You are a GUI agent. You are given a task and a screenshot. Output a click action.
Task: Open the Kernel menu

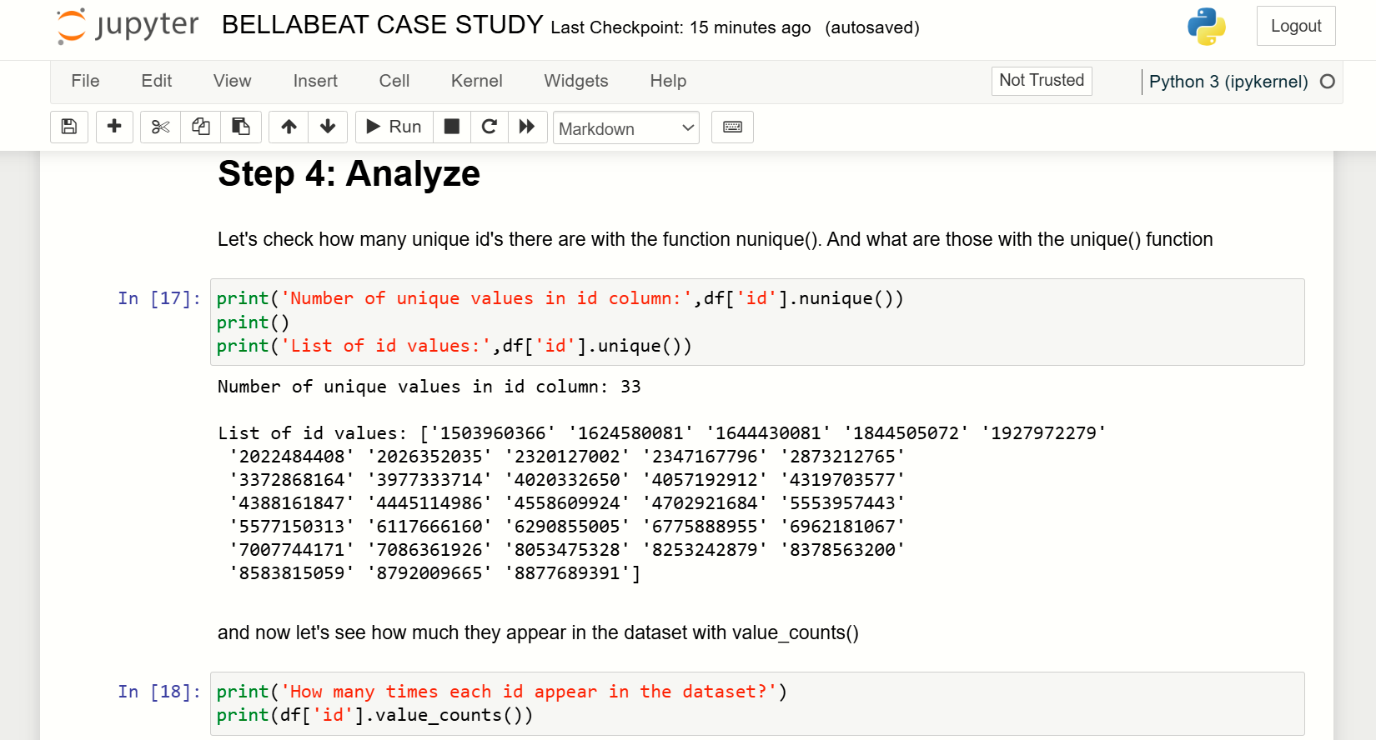477,81
